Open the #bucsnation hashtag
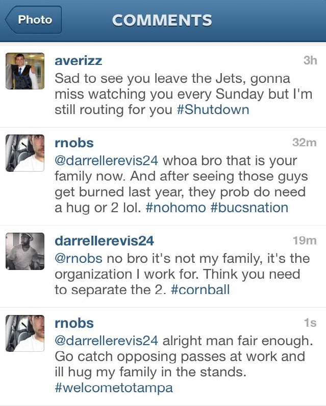Viewport: 326px width, 406px height. tap(249, 208)
